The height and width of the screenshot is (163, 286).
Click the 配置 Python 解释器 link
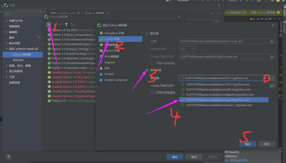click(x=263, y=12)
